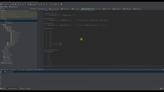Click the expand-all icon in Version Control sidebar

(x=1, y=76)
